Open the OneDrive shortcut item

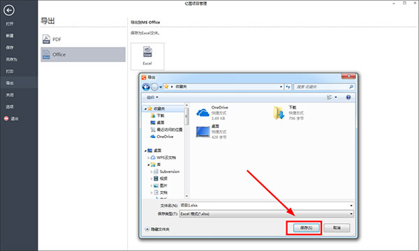click(212, 112)
